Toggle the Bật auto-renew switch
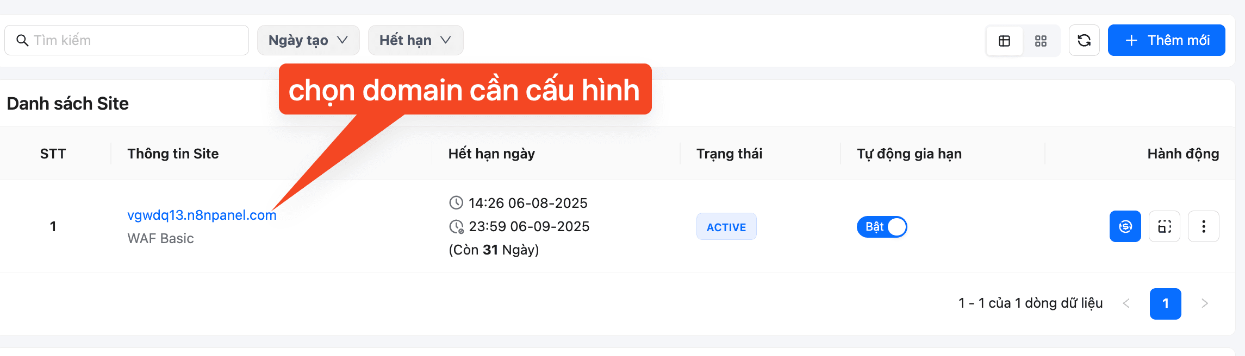The height and width of the screenshot is (356, 1245). [882, 227]
